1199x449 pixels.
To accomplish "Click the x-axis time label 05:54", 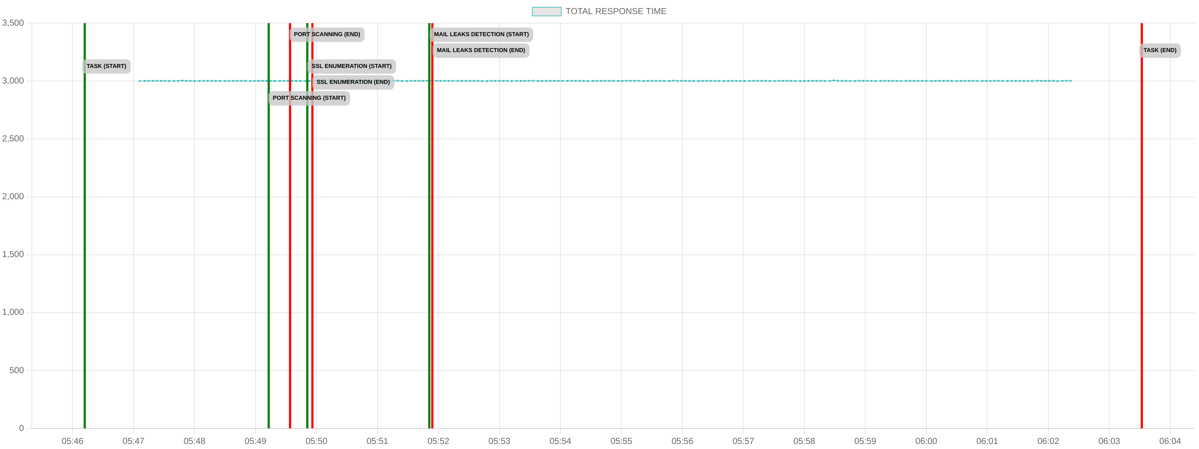I will coord(560,441).
